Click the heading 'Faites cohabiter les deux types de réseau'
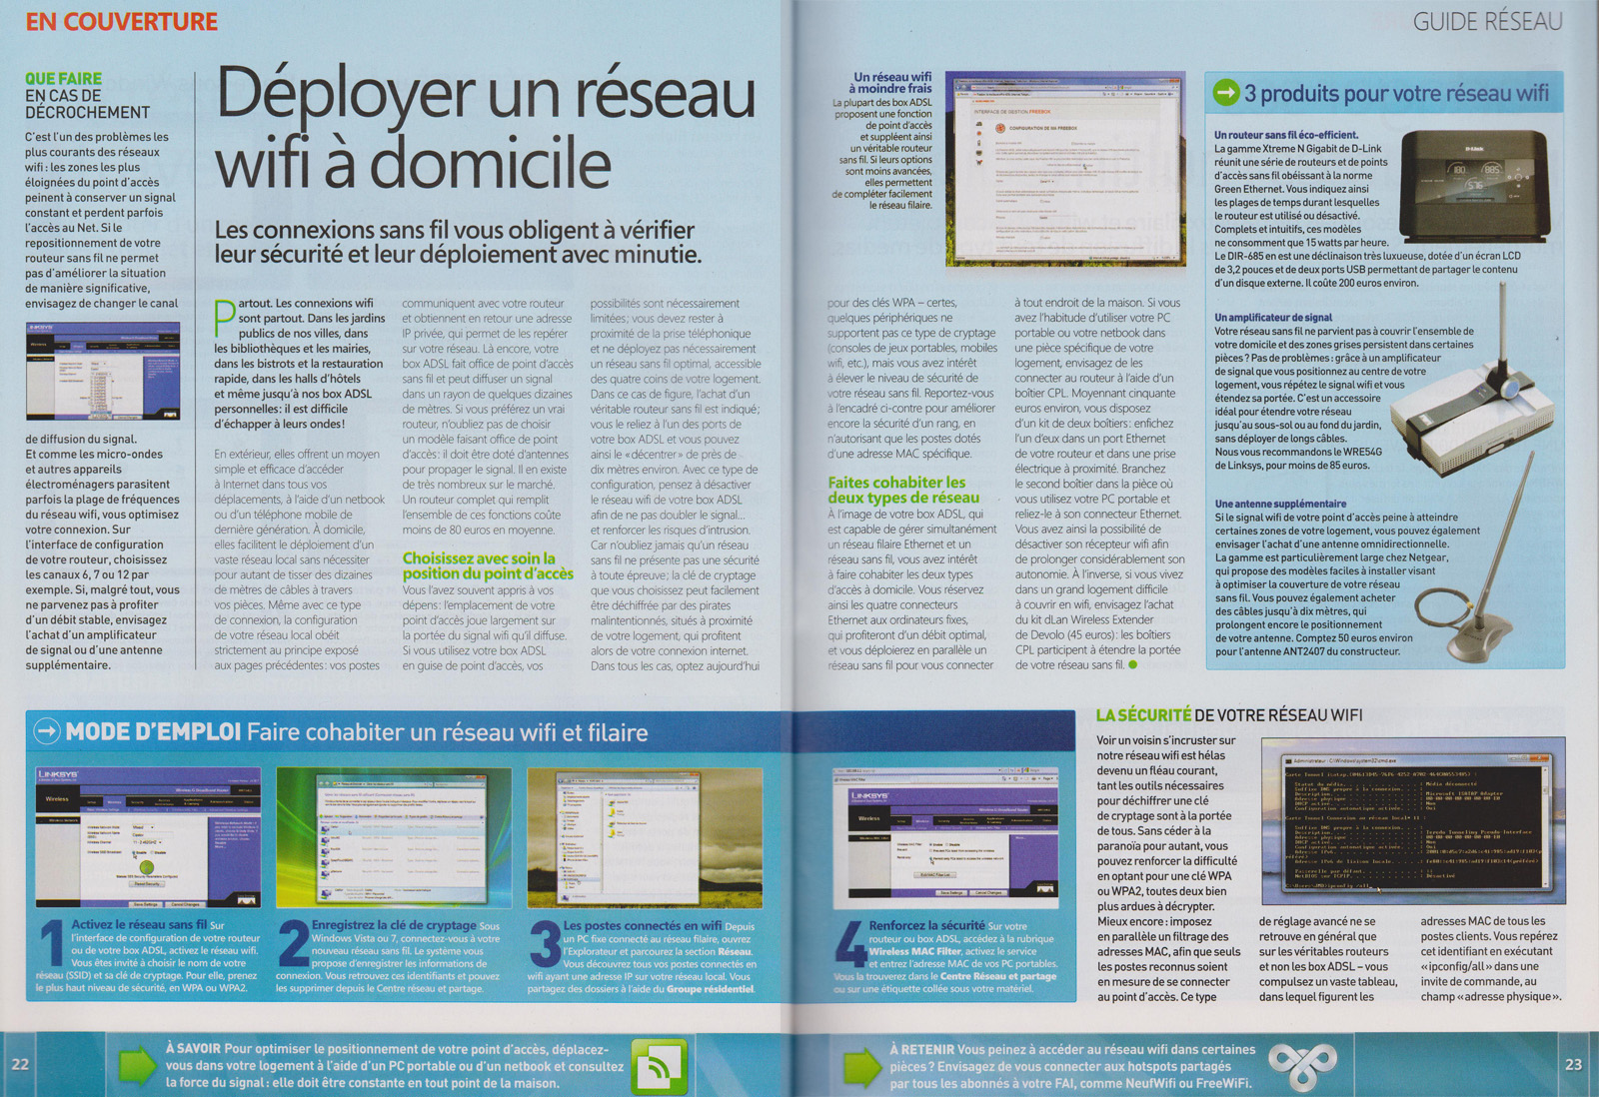The height and width of the screenshot is (1097, 1599). click(x=903, y=490)
